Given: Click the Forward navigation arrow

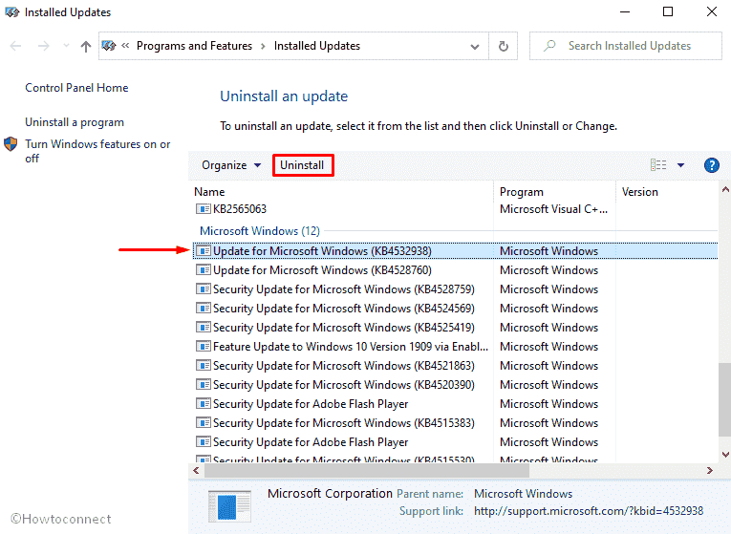Looking at the screenshot, I should [x=43, y=46].
